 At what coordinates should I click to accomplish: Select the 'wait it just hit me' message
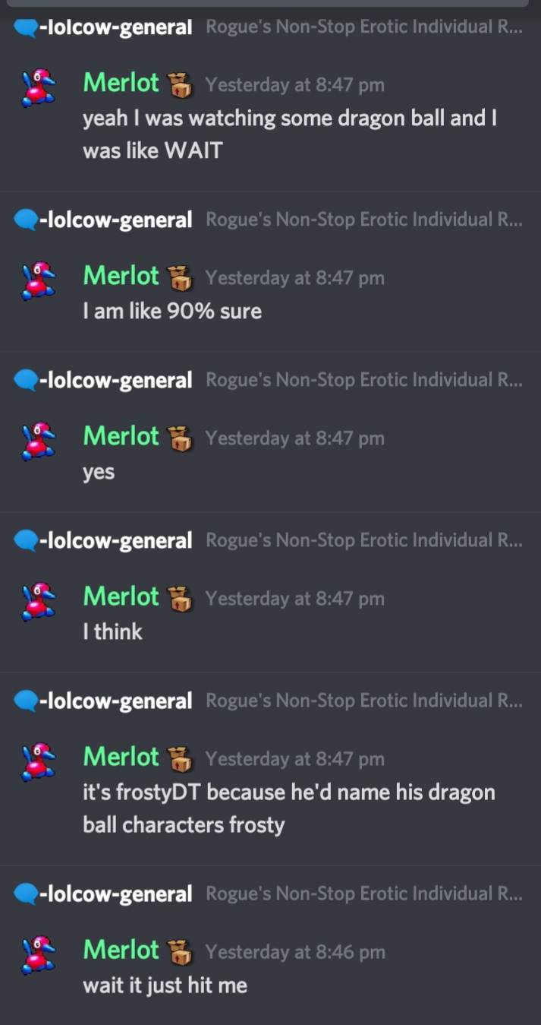(165, 985)
